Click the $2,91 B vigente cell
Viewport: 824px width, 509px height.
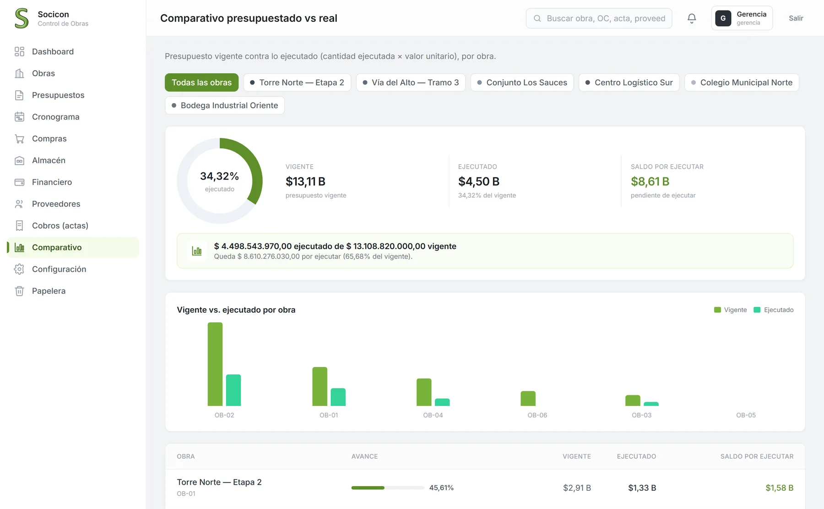point(577,488)
